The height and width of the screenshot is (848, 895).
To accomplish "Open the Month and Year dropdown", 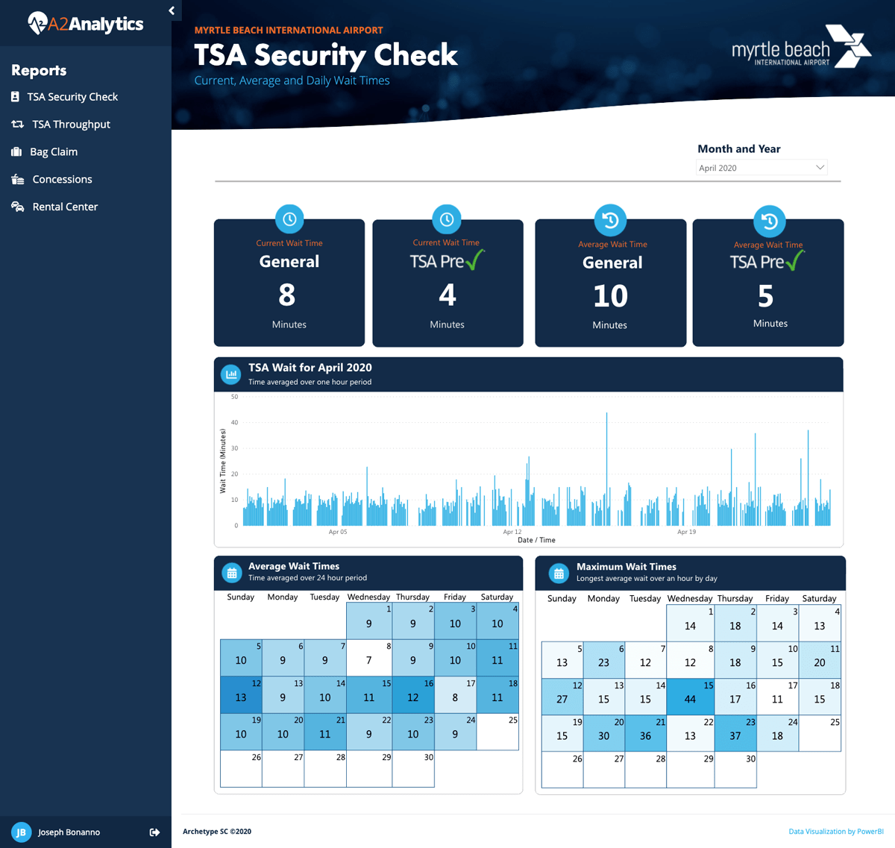I will (x=761, y=168).
